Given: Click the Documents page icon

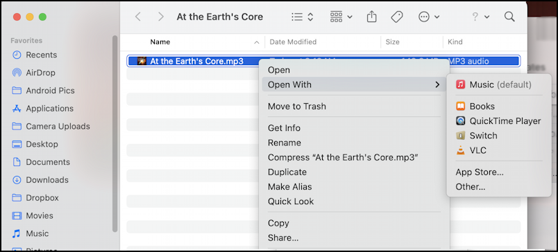Looking at the screenshot, I should coord(17,162).
